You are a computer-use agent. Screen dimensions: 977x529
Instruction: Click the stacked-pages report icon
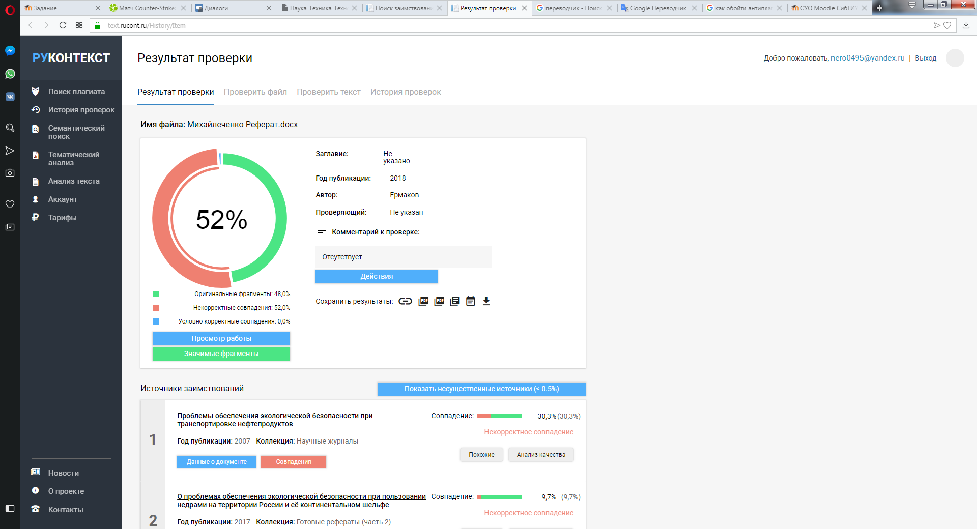[x=455, y=301]
